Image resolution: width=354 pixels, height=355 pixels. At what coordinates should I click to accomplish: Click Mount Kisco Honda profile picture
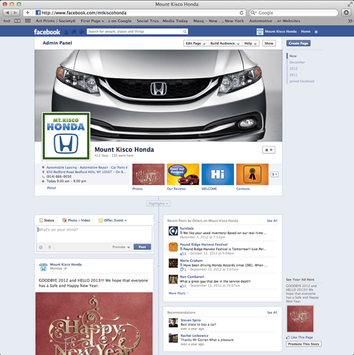pyautogui.click(x=66, y=136)
